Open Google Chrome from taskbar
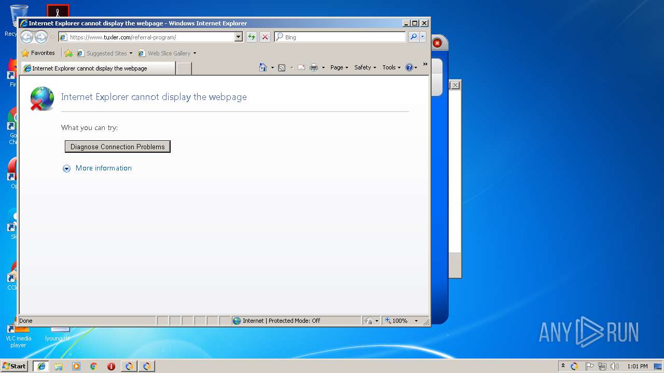The width and height of the screenshot is (664, 373). pos(94,366)
